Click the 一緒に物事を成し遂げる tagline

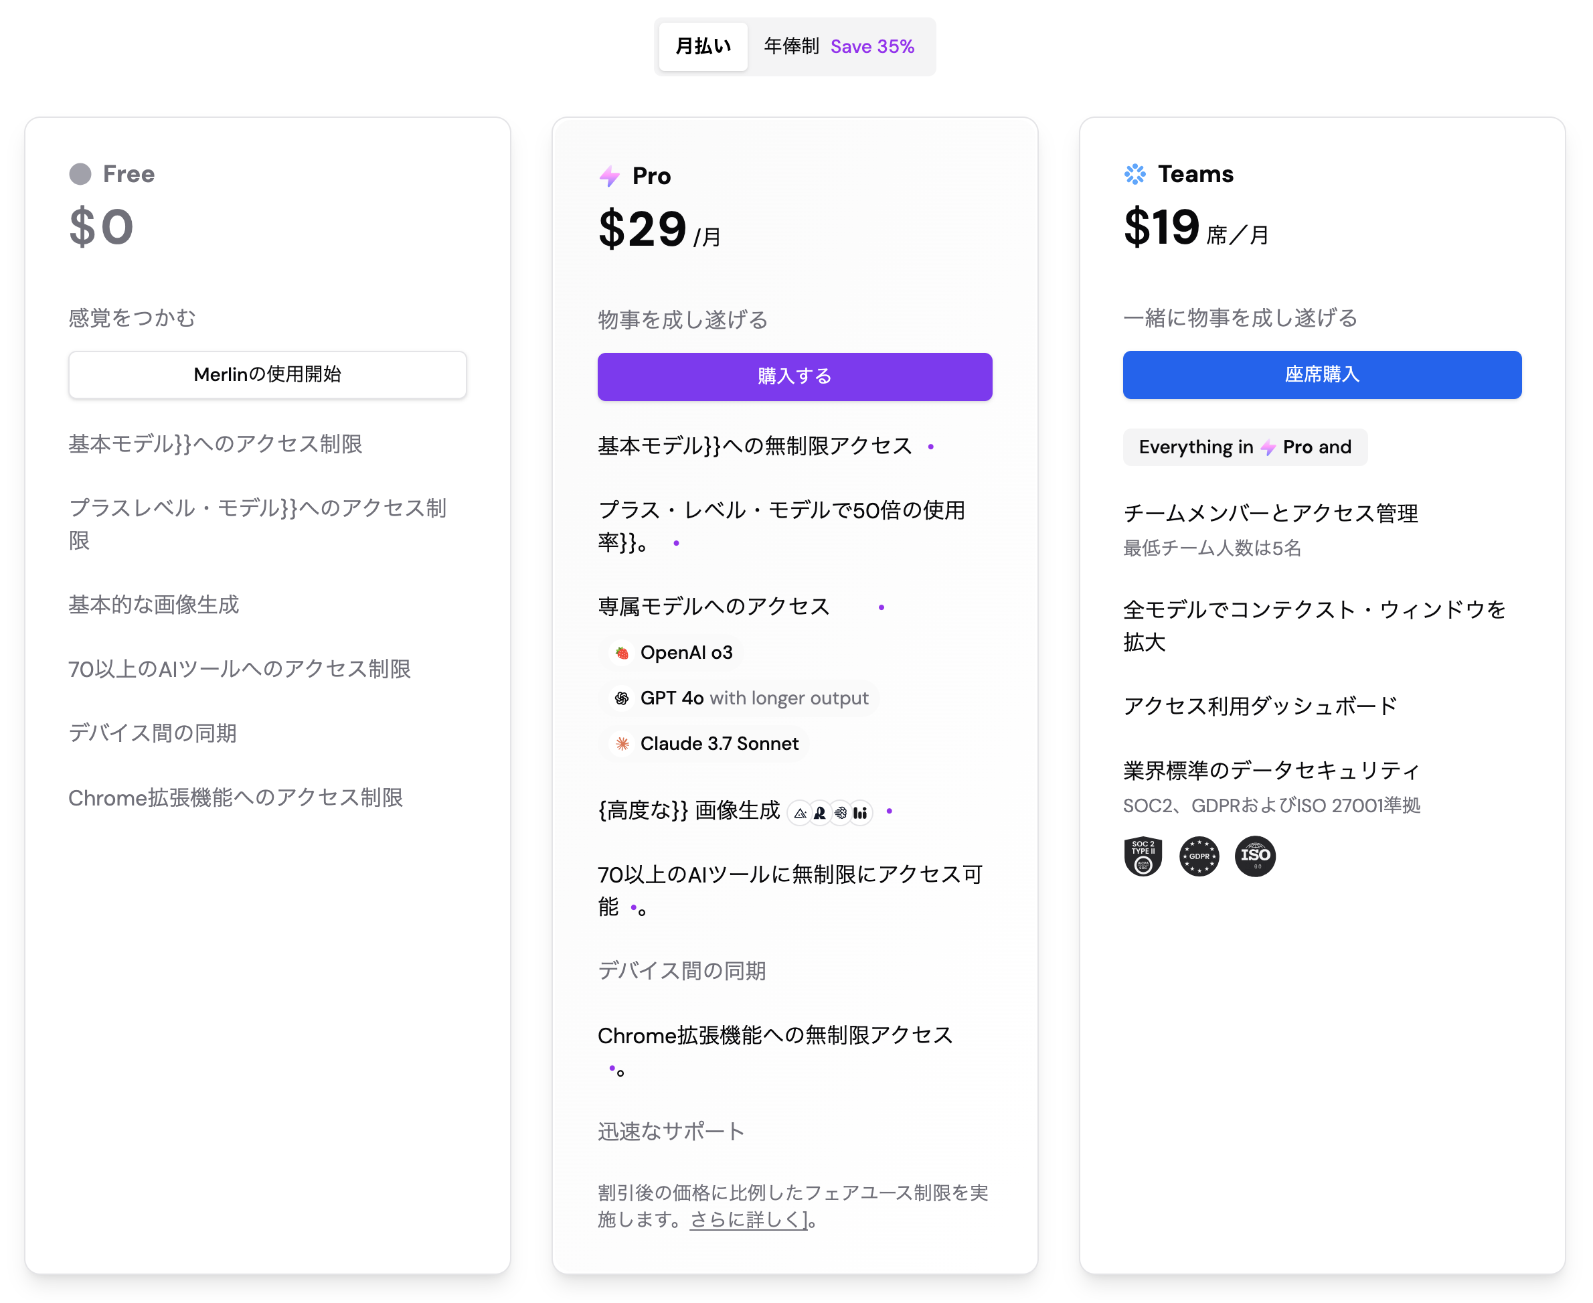[x=1241, y=318]
